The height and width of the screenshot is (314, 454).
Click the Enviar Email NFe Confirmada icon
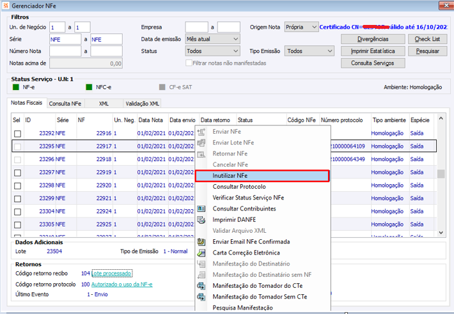coord(202,242)
